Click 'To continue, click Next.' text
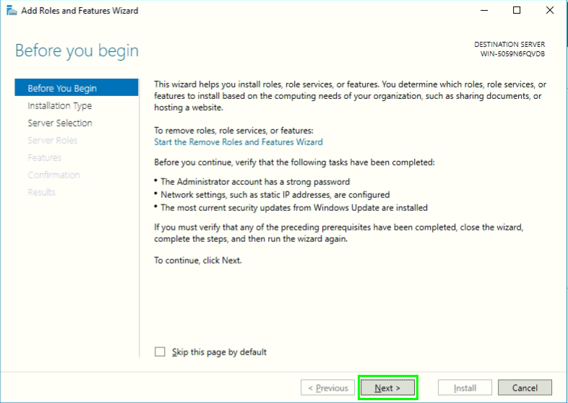Viewport: 568px width, 403px height. pos(198,260)
